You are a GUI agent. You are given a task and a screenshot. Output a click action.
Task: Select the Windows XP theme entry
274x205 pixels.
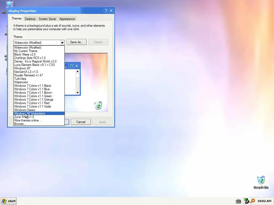tap(39, 68)
